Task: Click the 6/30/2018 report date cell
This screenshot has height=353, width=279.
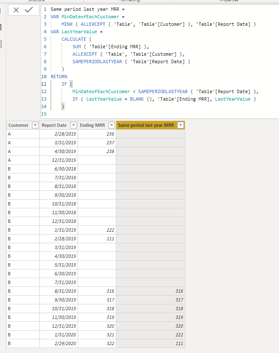Action: (59, 169)
